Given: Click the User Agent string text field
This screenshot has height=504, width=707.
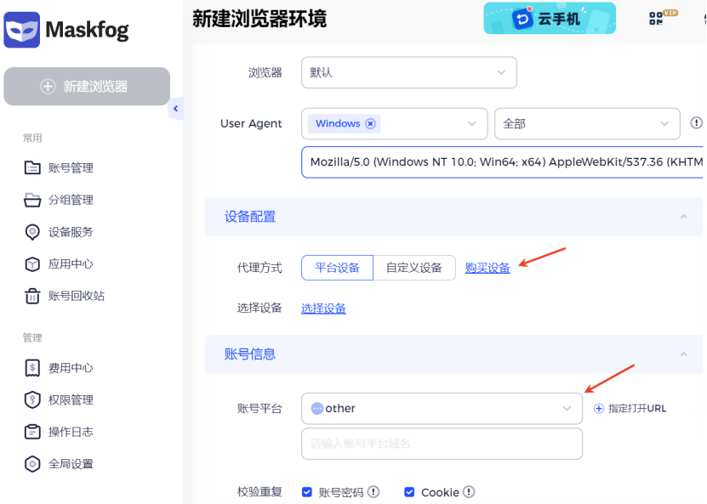Looking at the screenshot, I should click(x=502, y=162).
